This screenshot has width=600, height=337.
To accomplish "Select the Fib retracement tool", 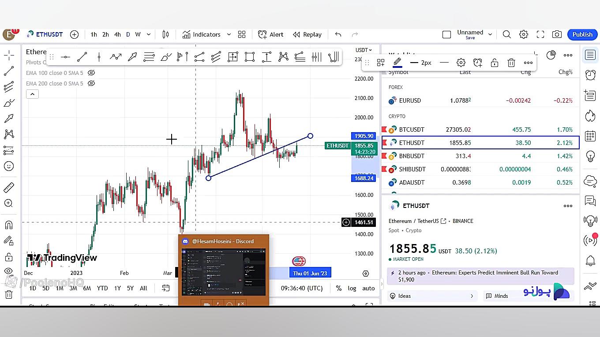I will 149,57.
